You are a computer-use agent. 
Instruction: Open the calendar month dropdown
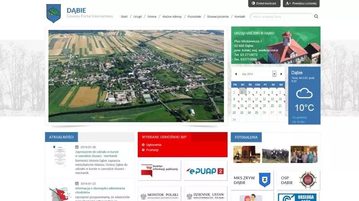tap(274, 74)
